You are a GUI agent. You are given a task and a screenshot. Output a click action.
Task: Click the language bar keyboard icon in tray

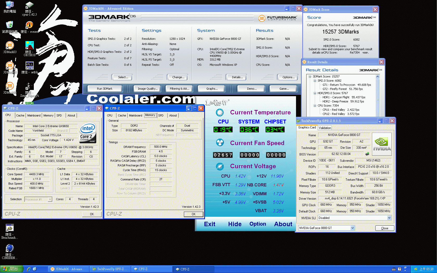(394, 269)
